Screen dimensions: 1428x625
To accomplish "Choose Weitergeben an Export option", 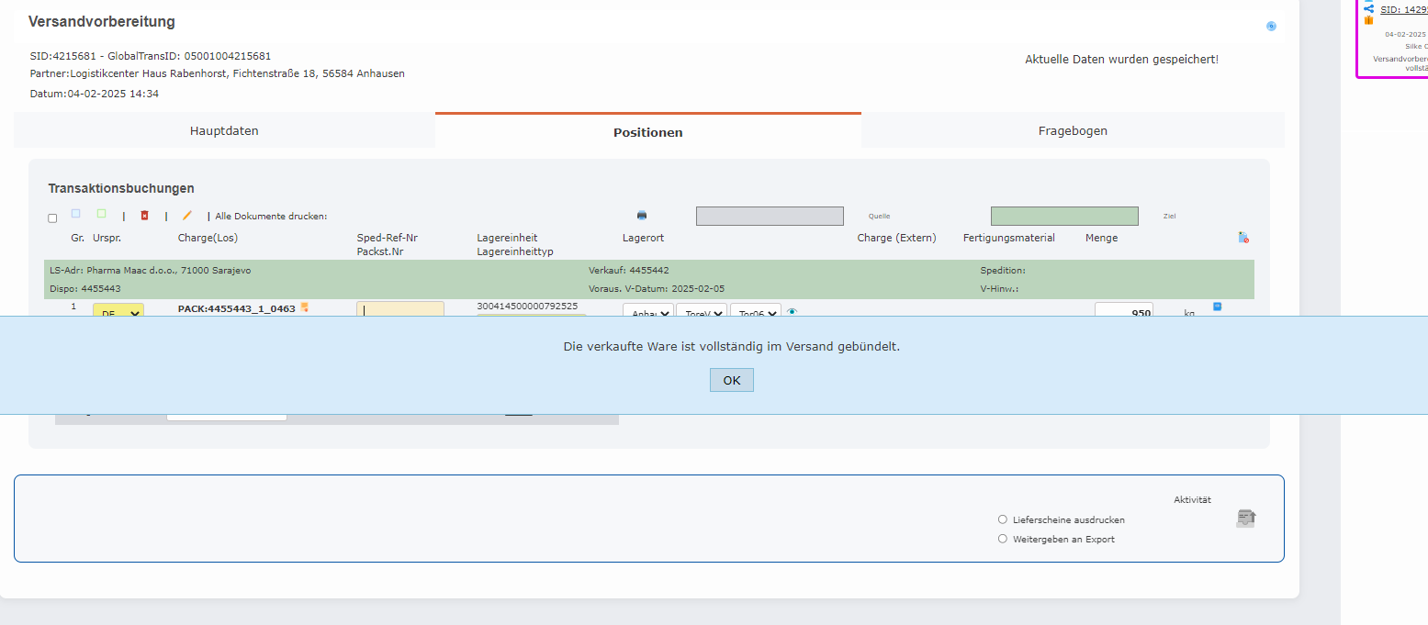I will point(1002,539).
